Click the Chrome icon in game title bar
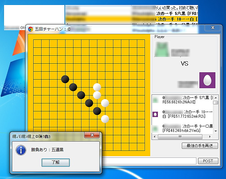The height and width of the screenshot is (179, 226). pyautogui.click(x=31, y=29)
